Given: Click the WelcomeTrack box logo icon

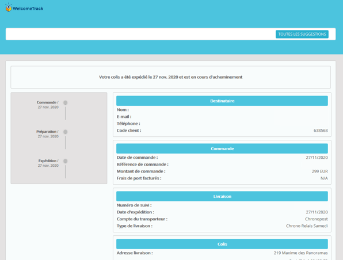Looking at the screenshot, I should (8, 7).
